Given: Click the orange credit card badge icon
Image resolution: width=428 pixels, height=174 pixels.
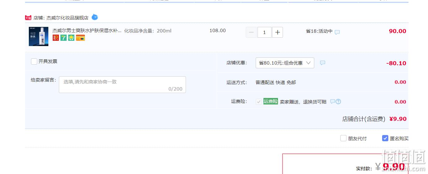Looking at the screenshot, I should (80, 38).
